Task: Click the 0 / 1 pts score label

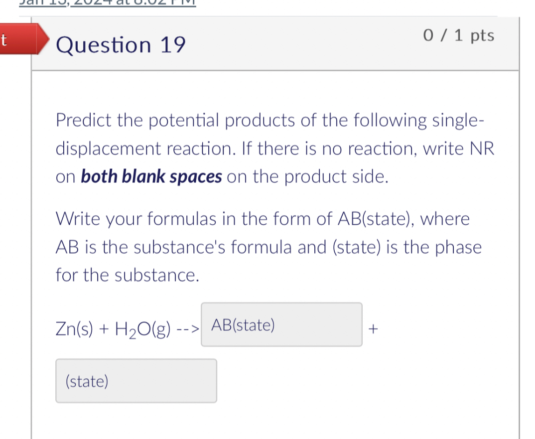Action: click(458, 35)
